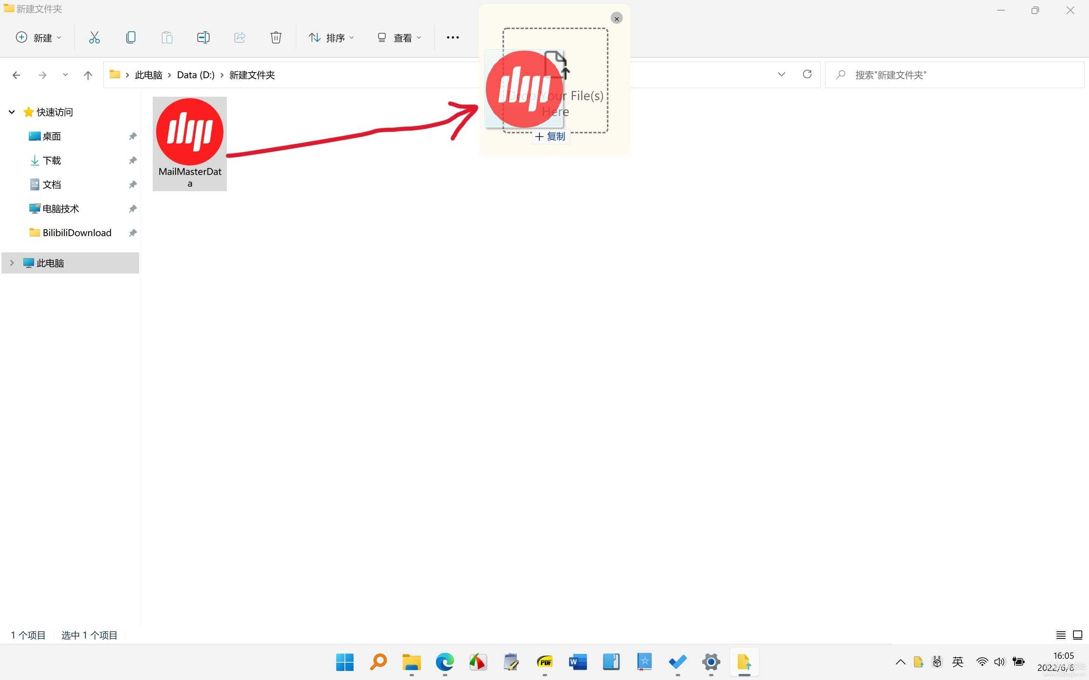
Task: Click the Share icon in the toolbar
Action: click(x=239, y=37)
